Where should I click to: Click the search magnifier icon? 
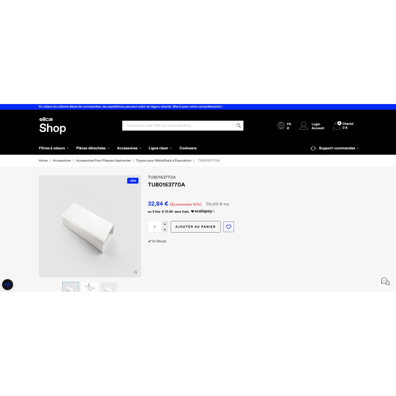pyautogui.click(x=238, y=126)
